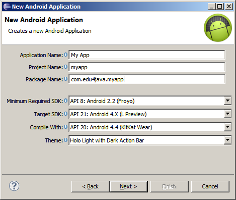Click the Project Name field containing myapp
The height and width of the screenshot is (200, 236).
tap(147, 67)
